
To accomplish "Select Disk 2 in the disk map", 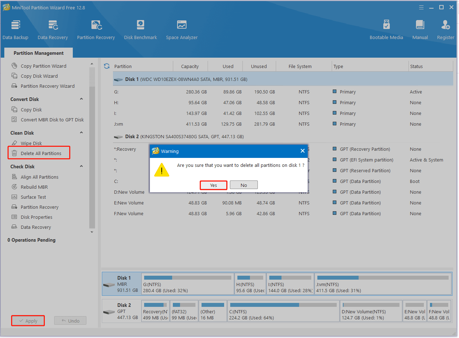I will (122, 311).
